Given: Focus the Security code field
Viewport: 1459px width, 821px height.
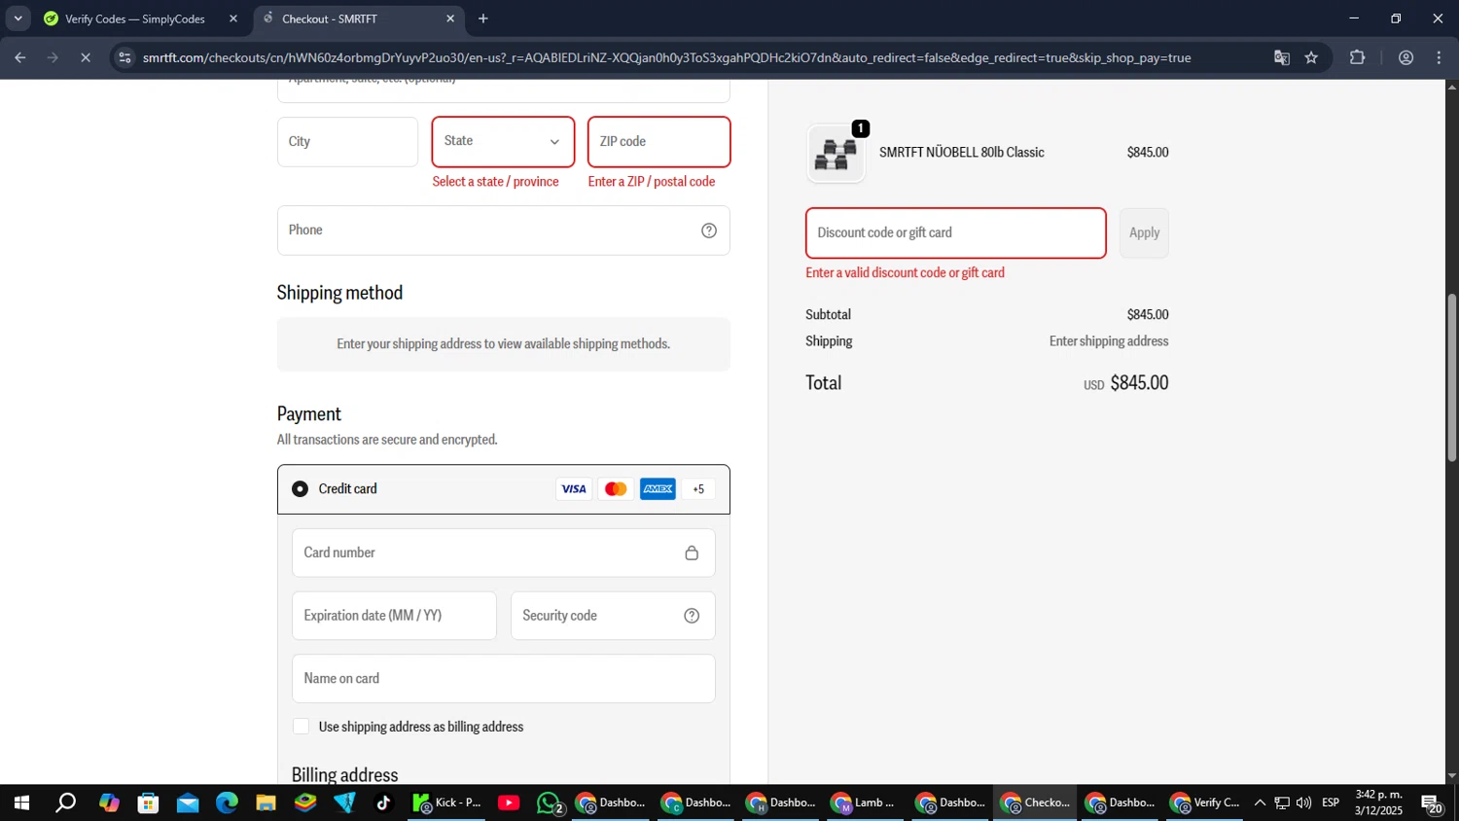Looking at the screenshot, I should 613,616.
